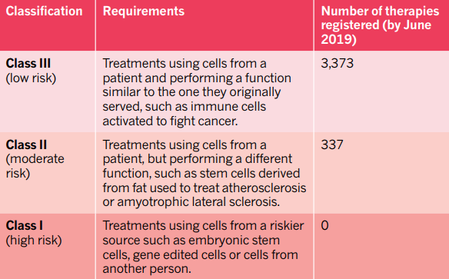Click the 3,373 therapies value
Viewport: 449px width, 279px height.
point(337,64)
